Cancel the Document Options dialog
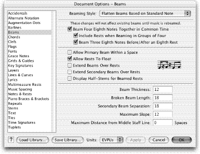This screenshot has height=154, width=200. [159, 140]
